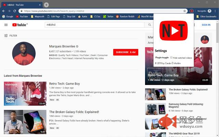Open the search FILTER options
The image size is (219, 137).
tap(11, 36)
